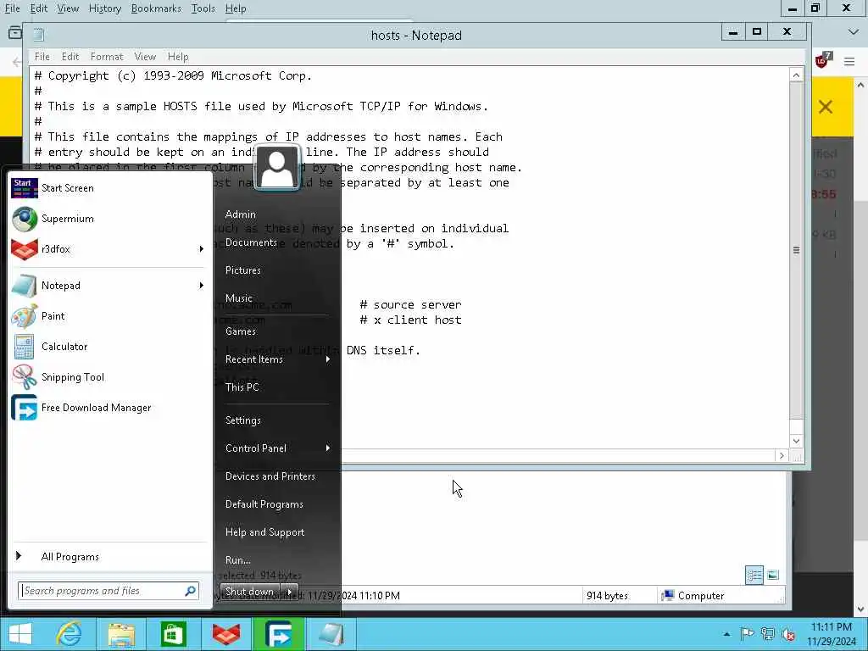The height and width of the screenshot is (651, 868).
Task: Show hidden tray icons arrow
Action: click(x=726, y=634)
